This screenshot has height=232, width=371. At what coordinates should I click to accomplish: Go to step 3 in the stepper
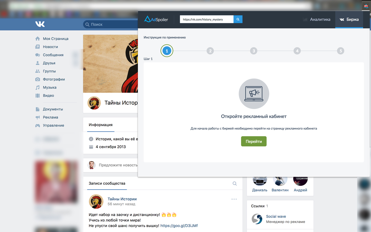pyautogui.click(x=254, y=51)
